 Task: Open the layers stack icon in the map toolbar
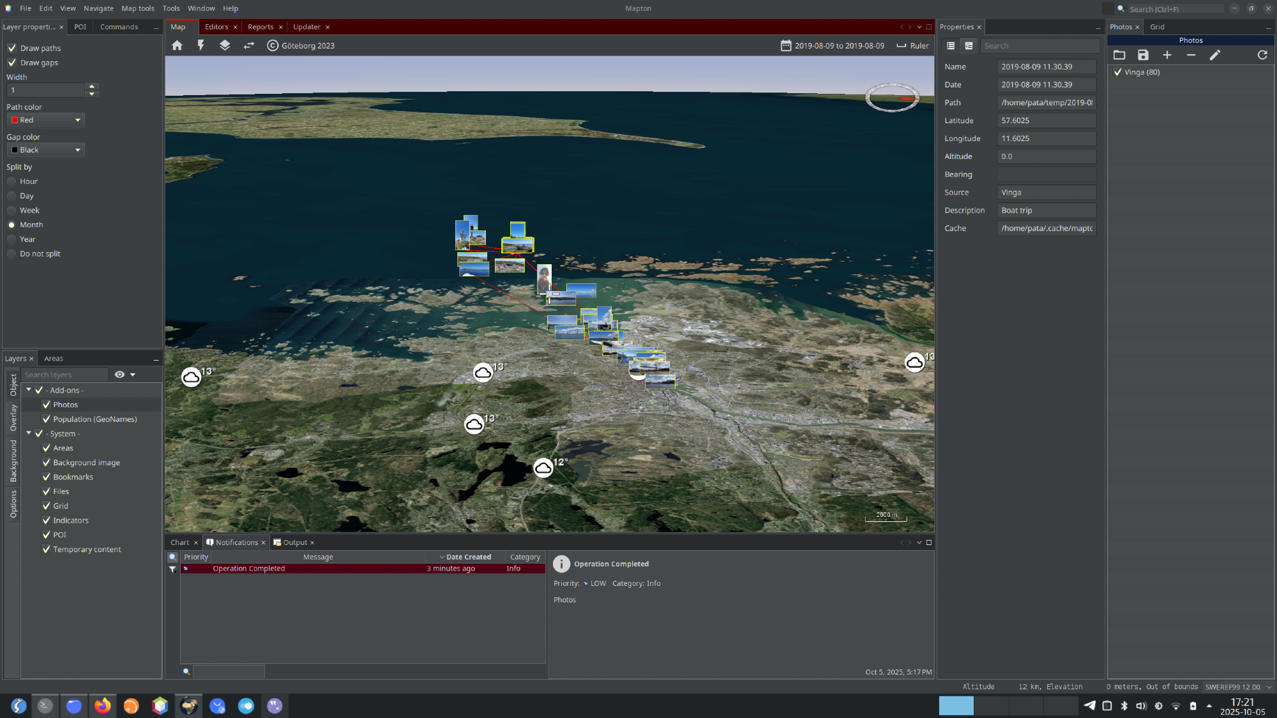[x=225, y=45]
